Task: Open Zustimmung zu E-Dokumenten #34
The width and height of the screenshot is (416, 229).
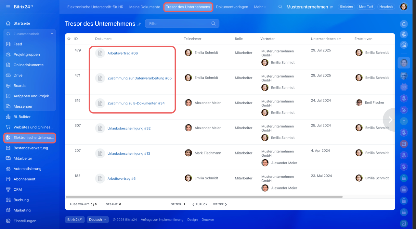Action: pos(136,103)
